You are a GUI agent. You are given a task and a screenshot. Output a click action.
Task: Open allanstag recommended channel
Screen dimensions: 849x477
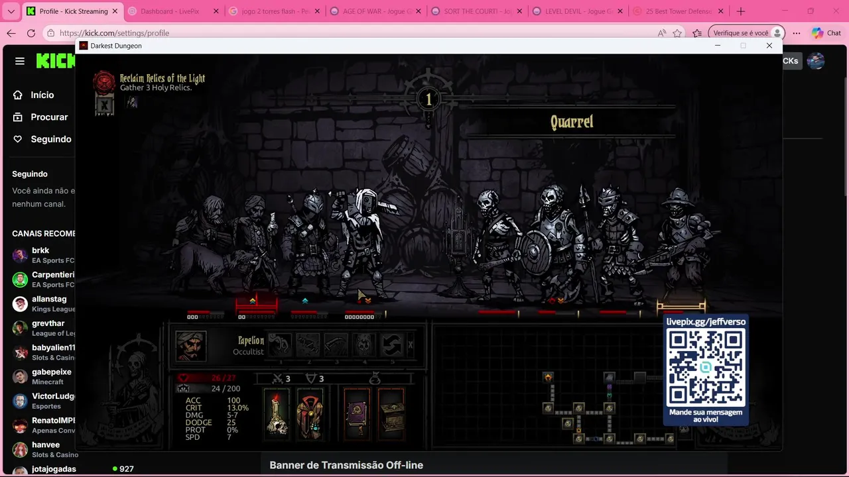tap(42, 303)
